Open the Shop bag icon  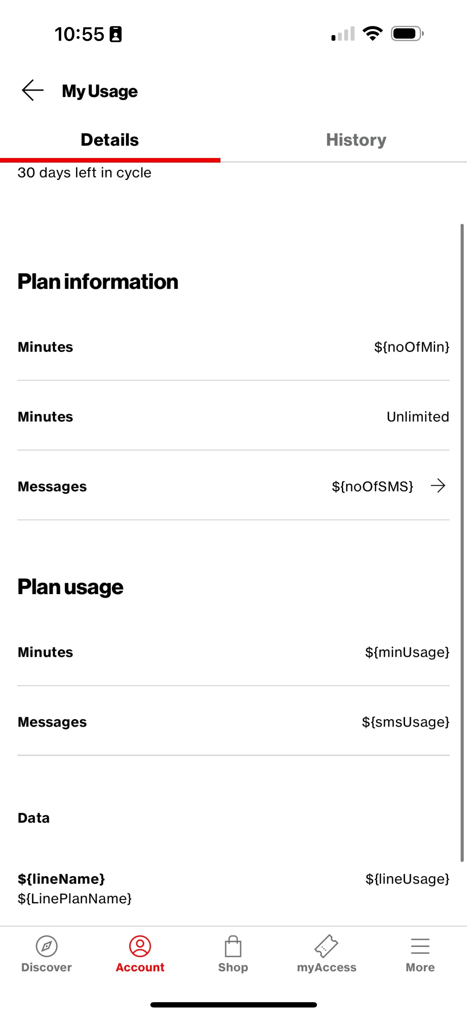(x=233, y=946)
